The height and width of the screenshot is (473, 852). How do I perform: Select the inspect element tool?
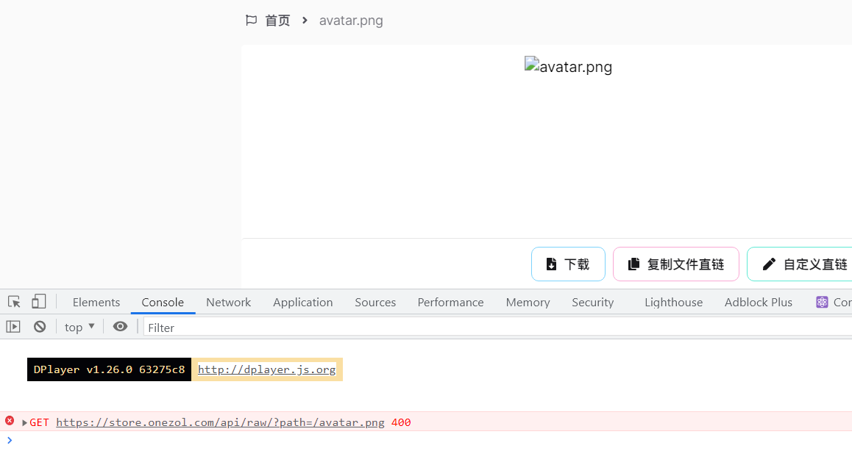coord(13,301)
